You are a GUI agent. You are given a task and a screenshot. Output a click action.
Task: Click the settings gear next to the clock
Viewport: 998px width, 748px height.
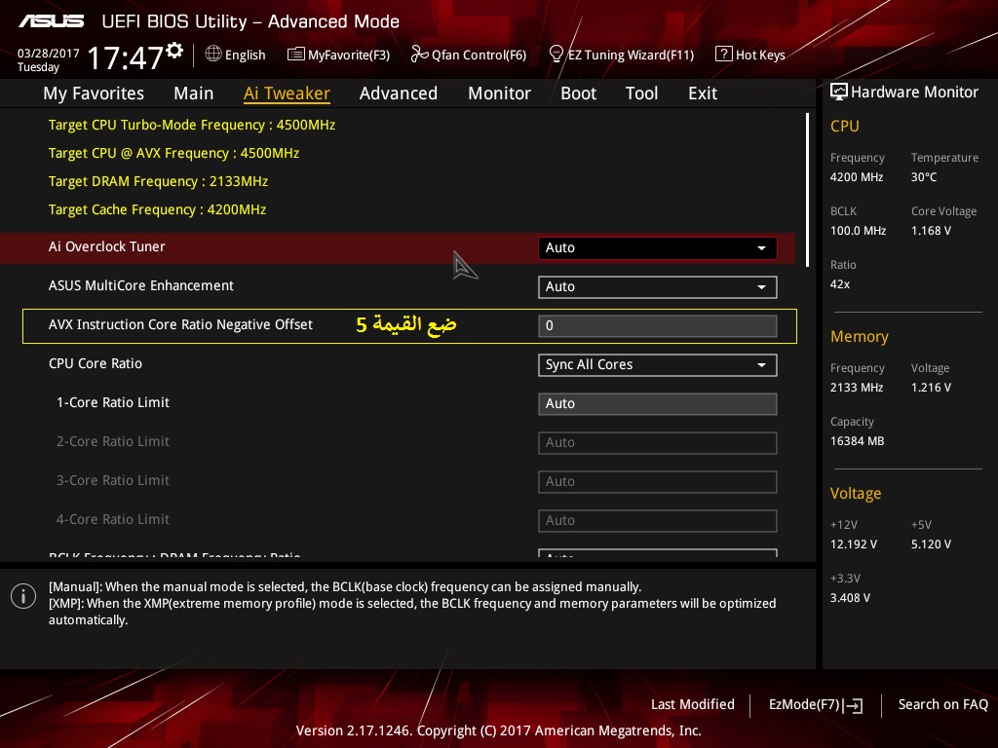[x=174, y=51]
